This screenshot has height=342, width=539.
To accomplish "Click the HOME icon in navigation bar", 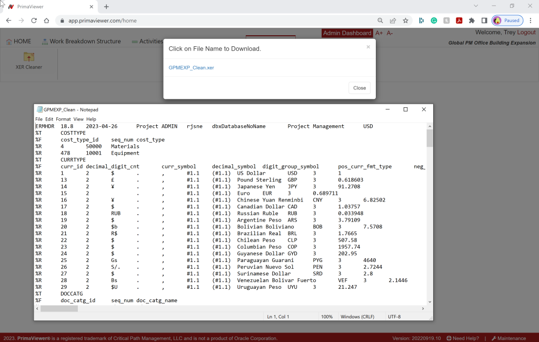I will coord(9,42).
